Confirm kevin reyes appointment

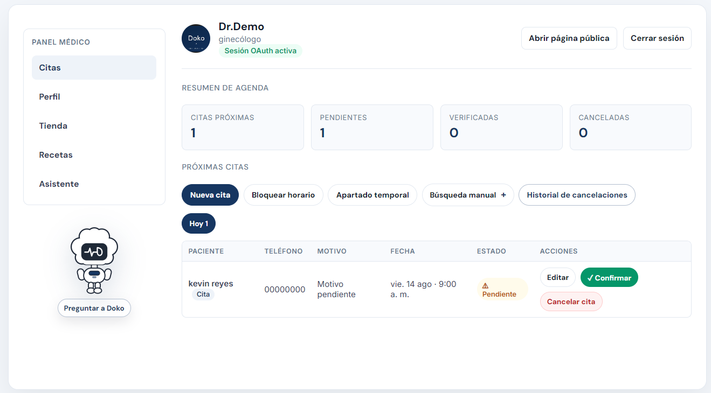click(x=609, y=277)
